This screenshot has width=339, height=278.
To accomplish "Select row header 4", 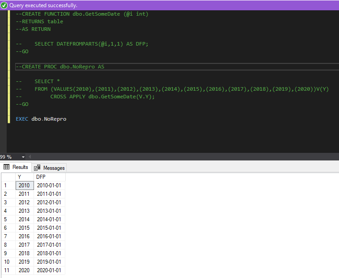I will 8,211.
